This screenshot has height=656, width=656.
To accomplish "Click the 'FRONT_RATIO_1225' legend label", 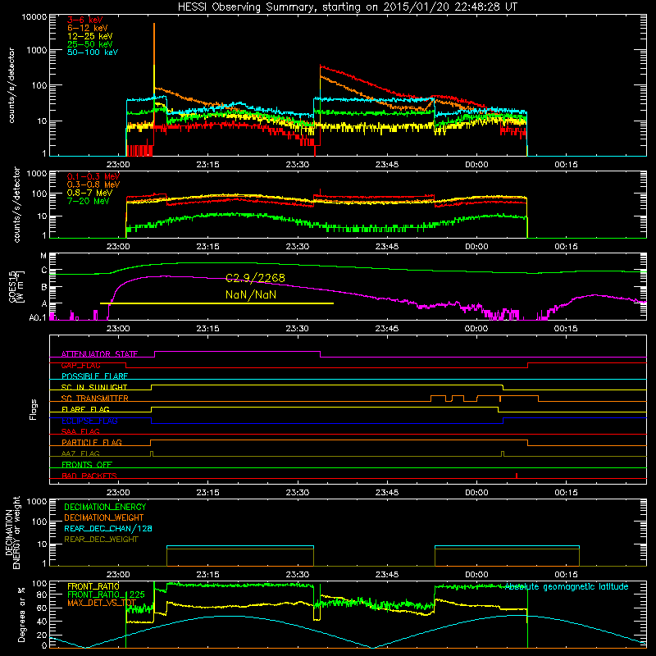I will pyautogui.click(x=106, y=594).
